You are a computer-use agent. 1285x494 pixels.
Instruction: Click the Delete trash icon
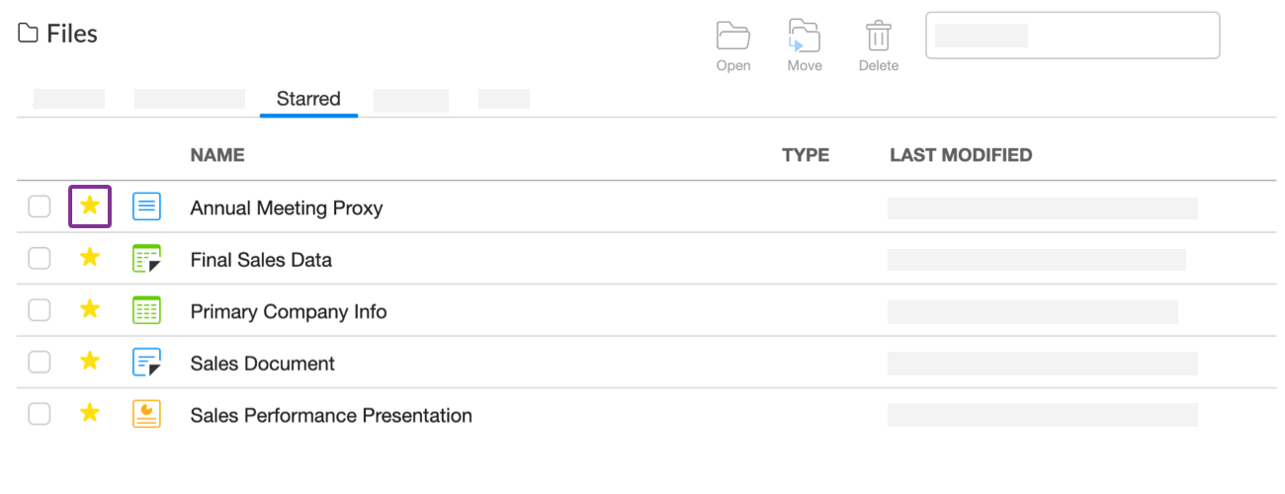pyautogui.click(x=878, y=36)
